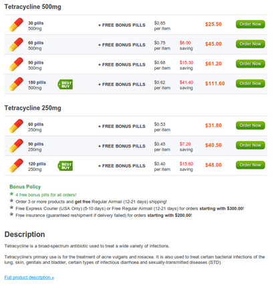
Task: Click the capsule icon for 180 pills 500mg
Action: (16, 84)
